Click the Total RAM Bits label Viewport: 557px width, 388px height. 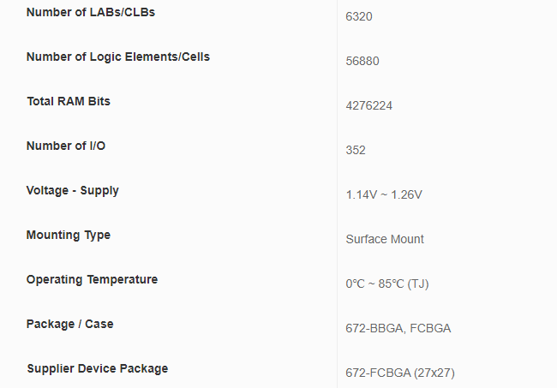69,101
